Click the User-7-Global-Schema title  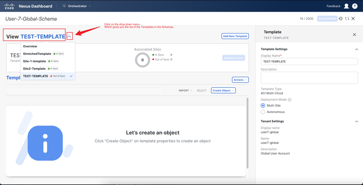tap(31, 19)
